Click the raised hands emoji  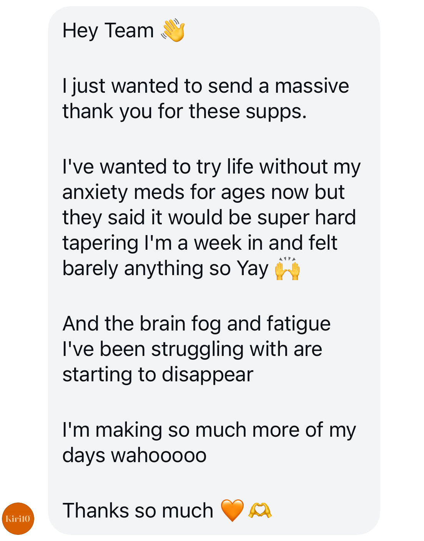tap(288, 268)
